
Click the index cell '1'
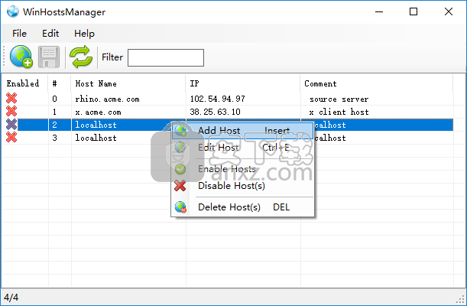(x=54, y=112)
